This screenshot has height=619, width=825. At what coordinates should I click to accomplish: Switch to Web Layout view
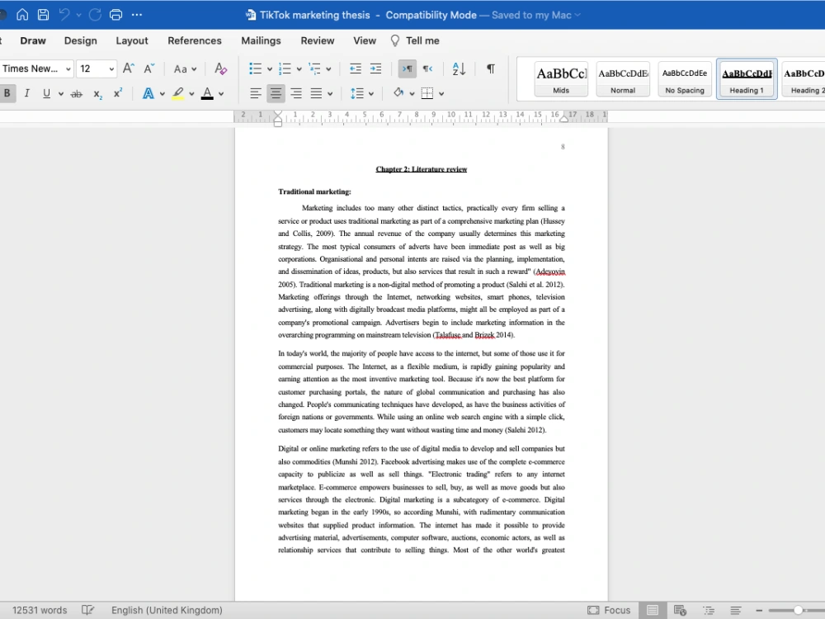click(680, 610)
